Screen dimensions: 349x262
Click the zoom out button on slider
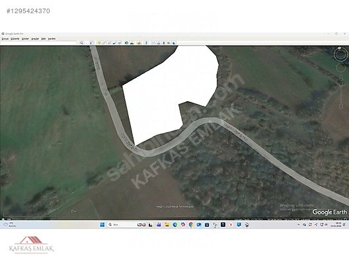(x=341, y=107)
